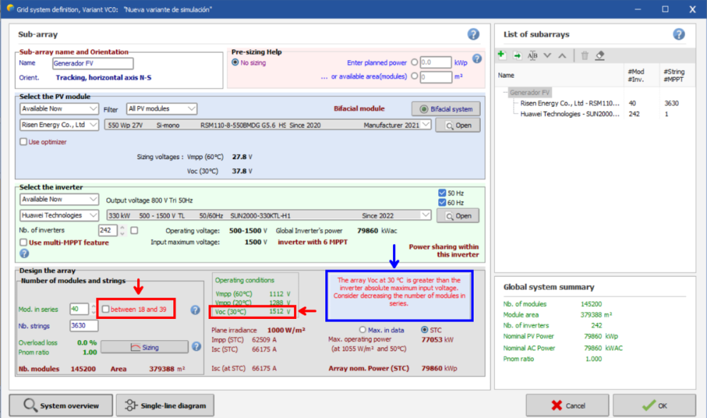The width and height of the screenshot is (707, 418).
Task: Rename the subarray using the AB icon
Action: (532, 55)
